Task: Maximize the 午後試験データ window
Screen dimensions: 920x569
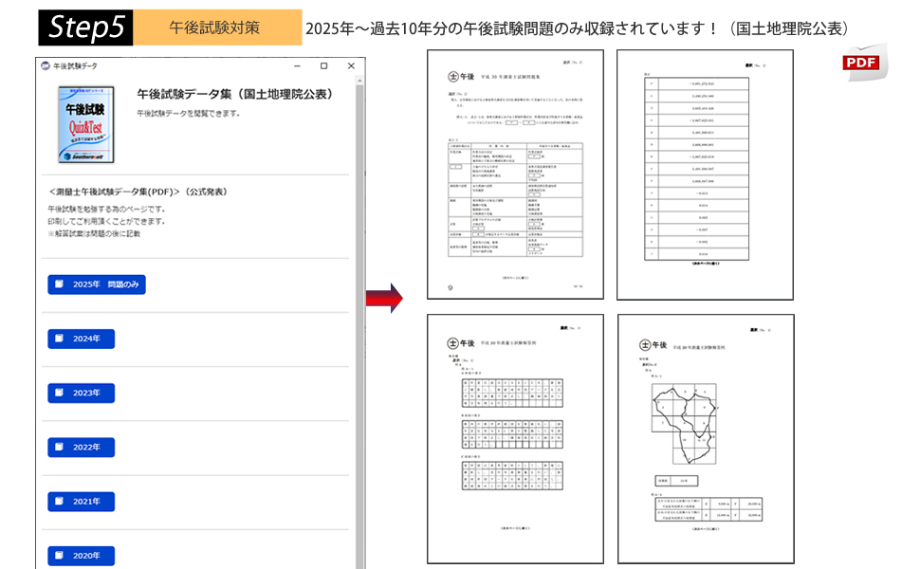Action: 323,66
